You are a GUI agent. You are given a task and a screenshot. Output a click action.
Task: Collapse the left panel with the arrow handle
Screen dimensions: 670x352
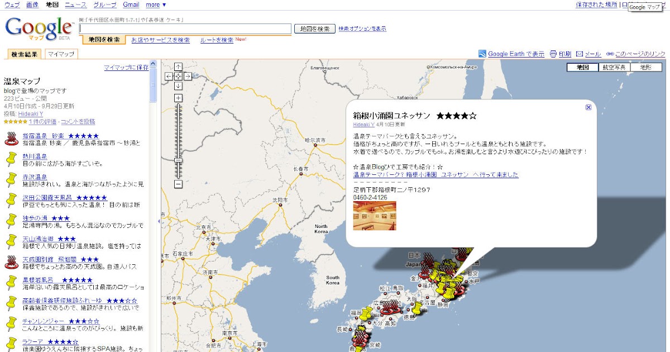pos(159,222)
